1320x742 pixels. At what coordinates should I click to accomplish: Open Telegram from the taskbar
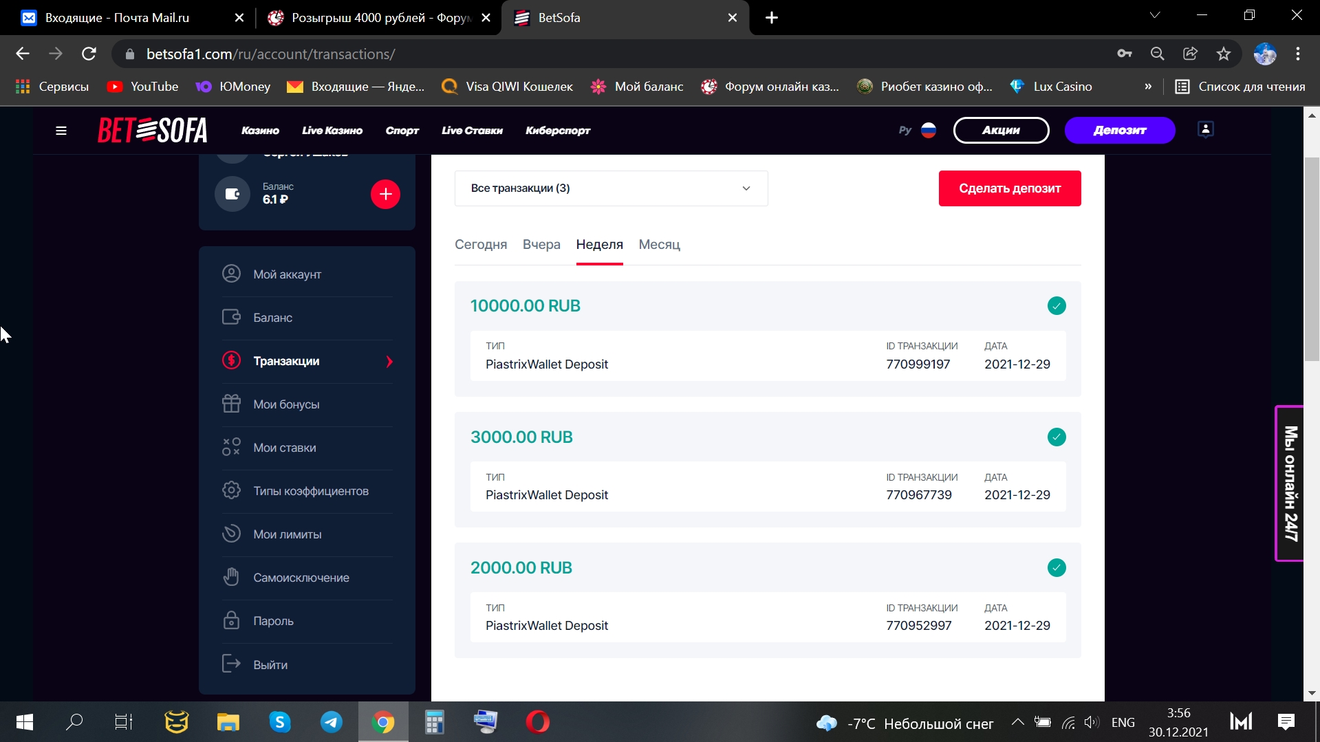click(332, 722)
